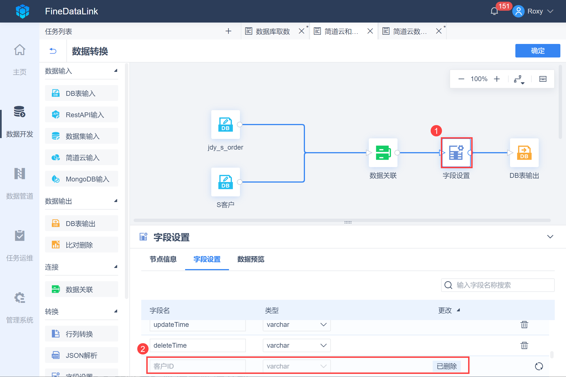Switch to the 节点信息 tab

(x=163, y=259)
